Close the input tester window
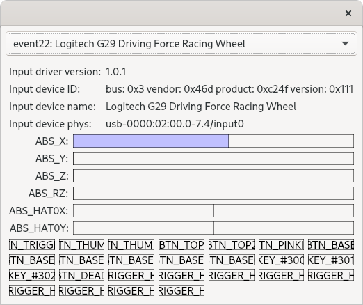Image resolution: width=363 pixels, height=305 pixels. [348, 13]
